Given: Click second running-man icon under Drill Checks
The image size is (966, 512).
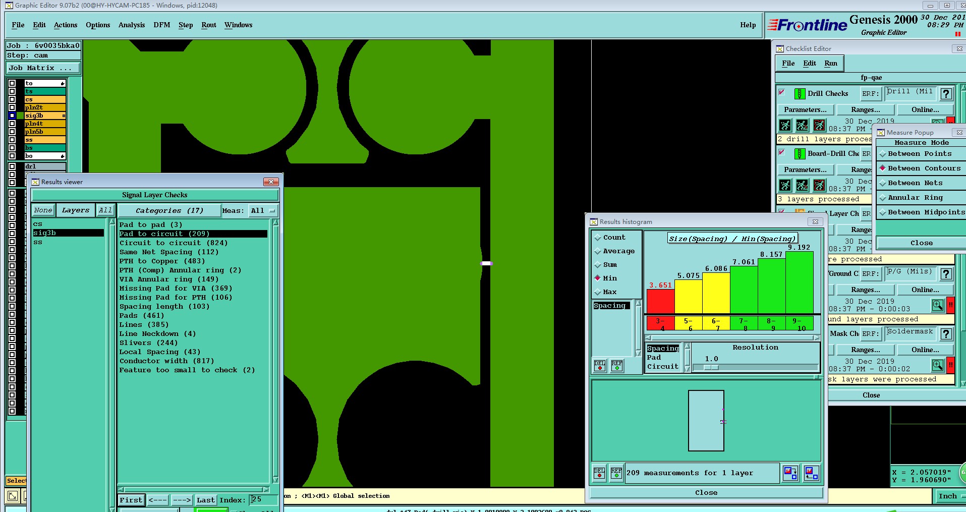Looking at the screenshot, I should (x=802, y=125).
